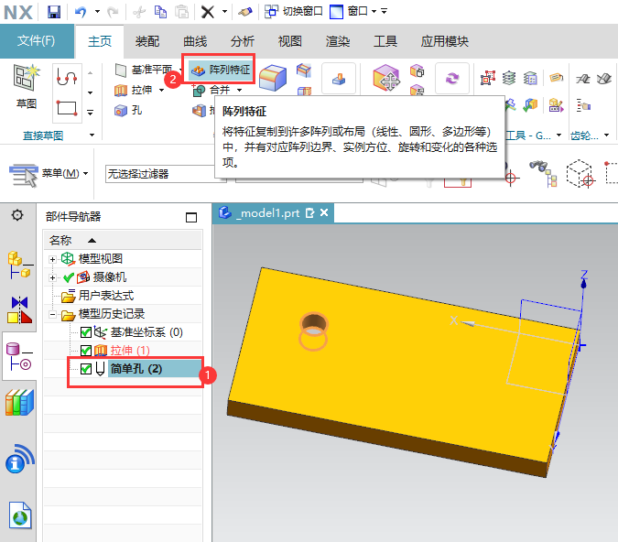The image size is (618, 542).
Task: Toggle the 基准坐标系 (0) checkbox
Action: click(86, 332)
